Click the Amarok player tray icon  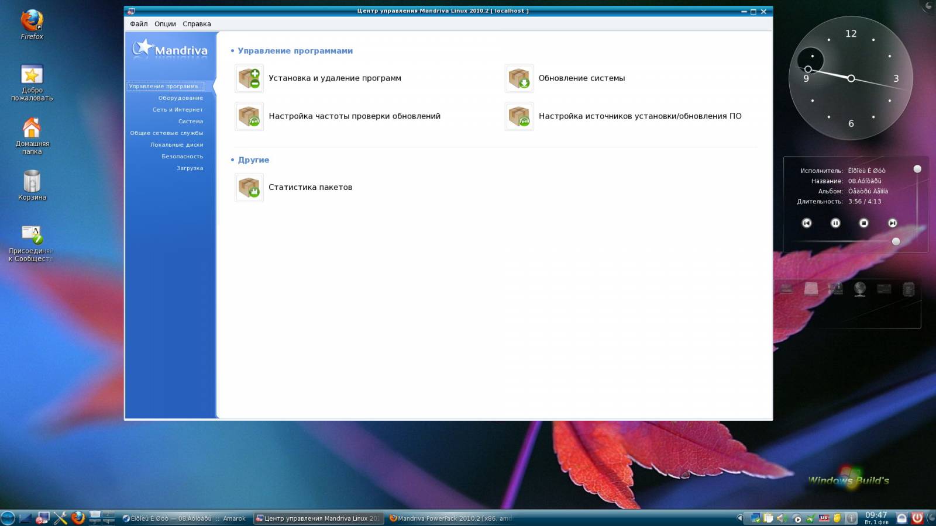pyautogui.click(x=797, y=518)
